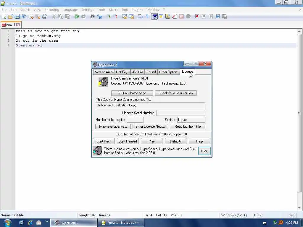Click the scrollbar down arrow in Notepad++
Viewport: 303px width, 227px height.
click(299, 208)
